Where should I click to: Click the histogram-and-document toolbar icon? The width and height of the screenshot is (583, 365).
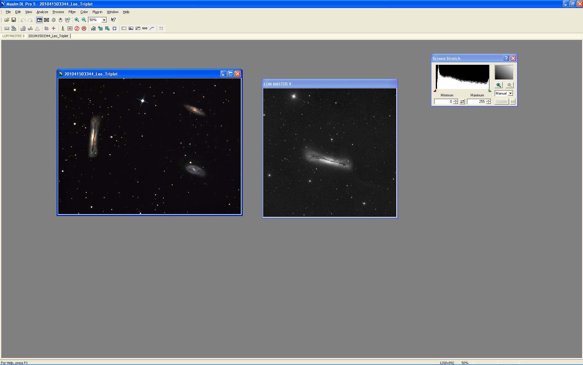(23, 28)
